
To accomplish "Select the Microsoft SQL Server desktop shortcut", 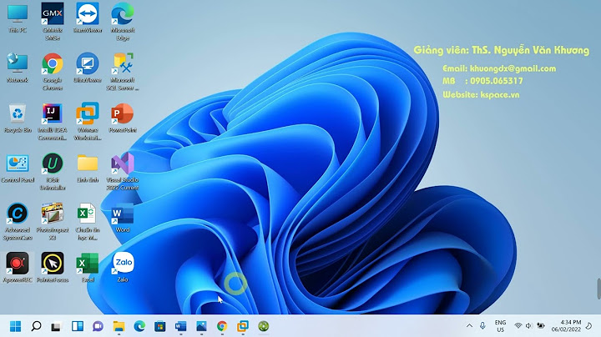I will [x=123, y=72].
